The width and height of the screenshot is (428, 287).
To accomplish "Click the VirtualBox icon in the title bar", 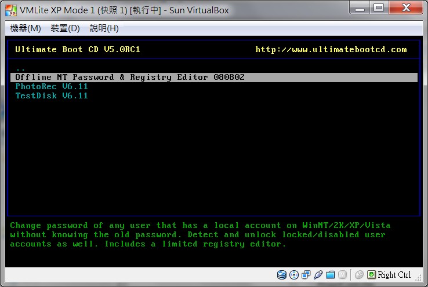I will 11,10.
